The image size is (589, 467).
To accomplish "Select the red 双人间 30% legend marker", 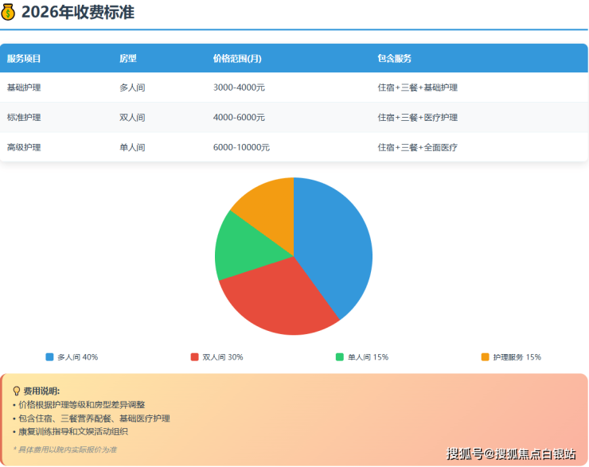I will coord(194,357).
